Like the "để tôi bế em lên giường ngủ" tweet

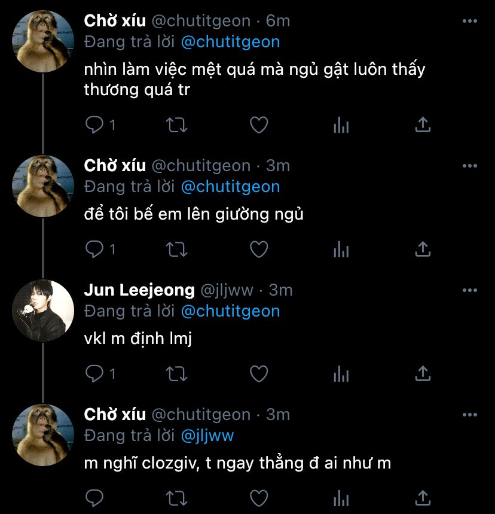coord(259,250)
